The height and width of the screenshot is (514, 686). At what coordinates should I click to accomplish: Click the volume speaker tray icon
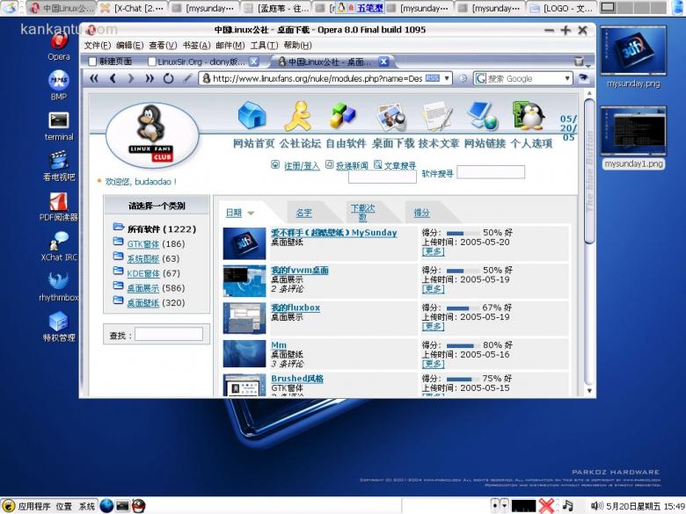(597, 506)
